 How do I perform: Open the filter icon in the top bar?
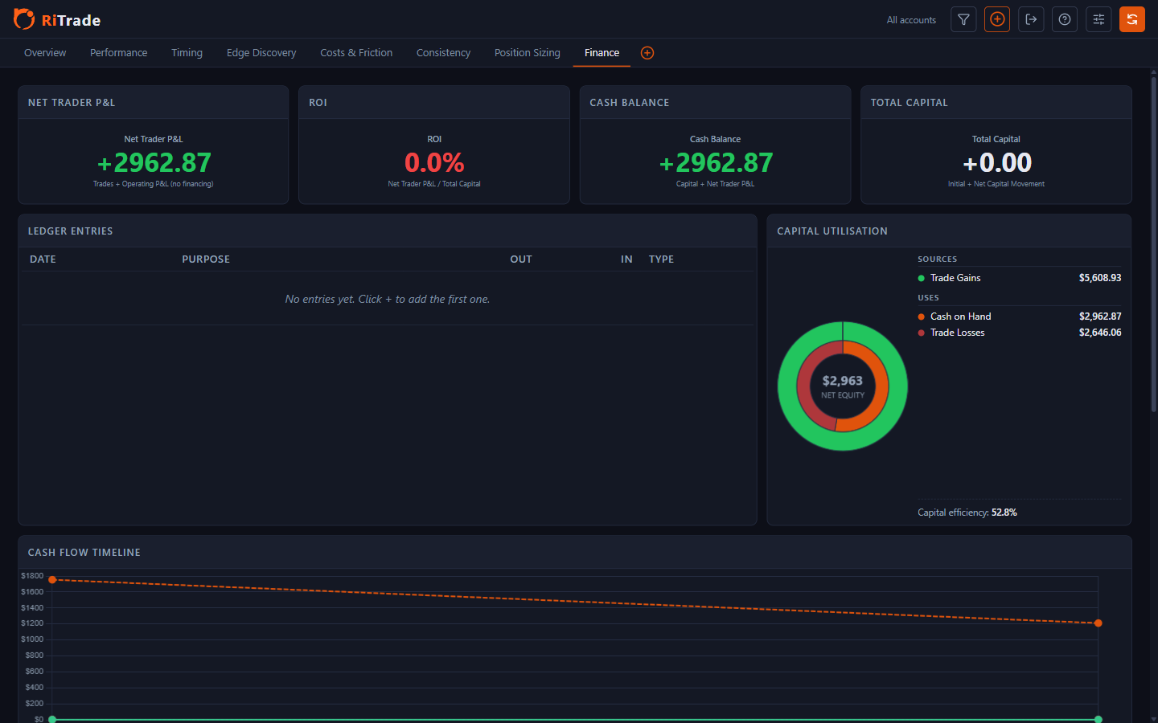(x=963, y=19)
